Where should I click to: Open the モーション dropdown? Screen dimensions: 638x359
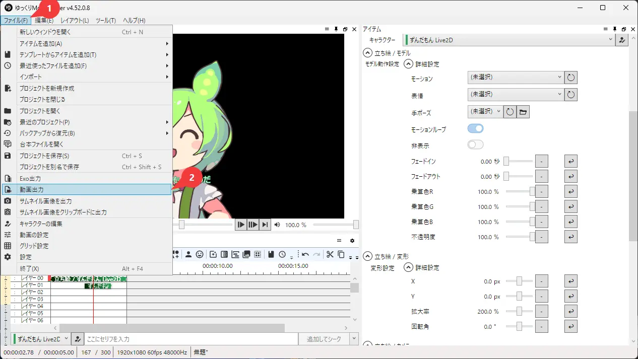(x=516, y=78)
